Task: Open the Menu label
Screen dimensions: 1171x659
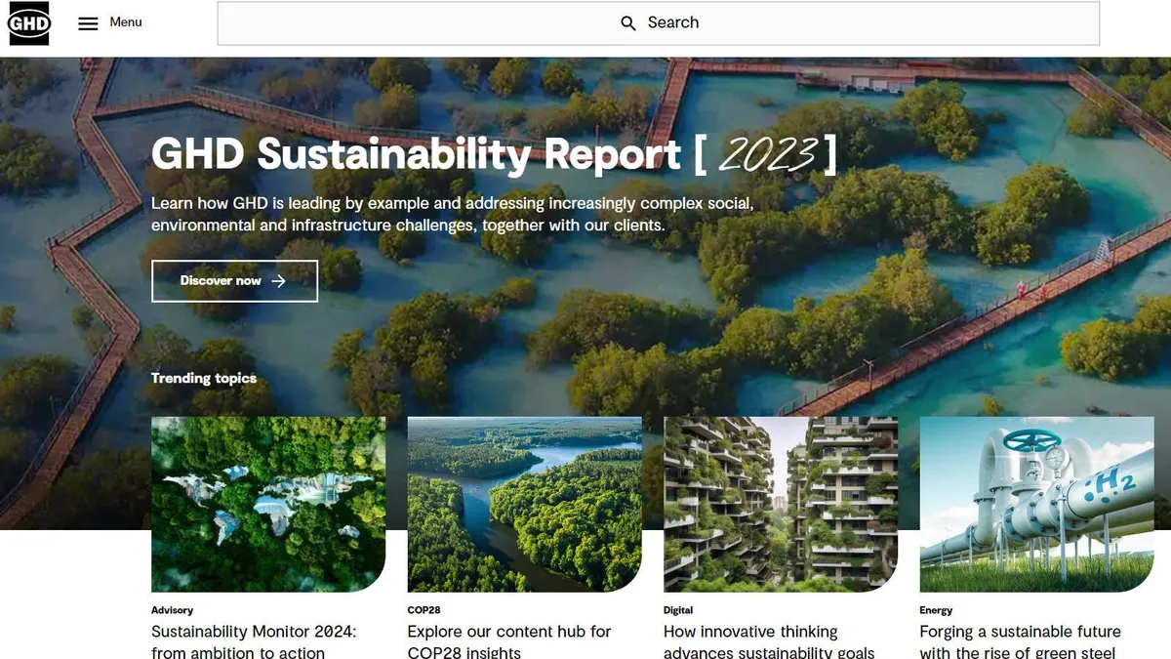Action: tap(126, 22)
